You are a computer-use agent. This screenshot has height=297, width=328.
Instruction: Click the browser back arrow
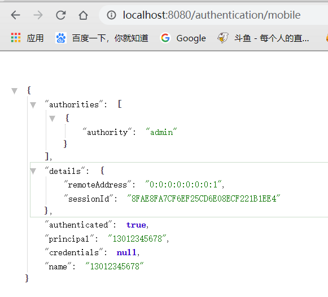[15, 15]
